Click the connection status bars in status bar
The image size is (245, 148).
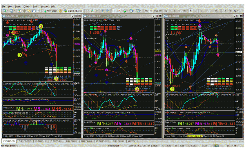click(x=216, y=146)
